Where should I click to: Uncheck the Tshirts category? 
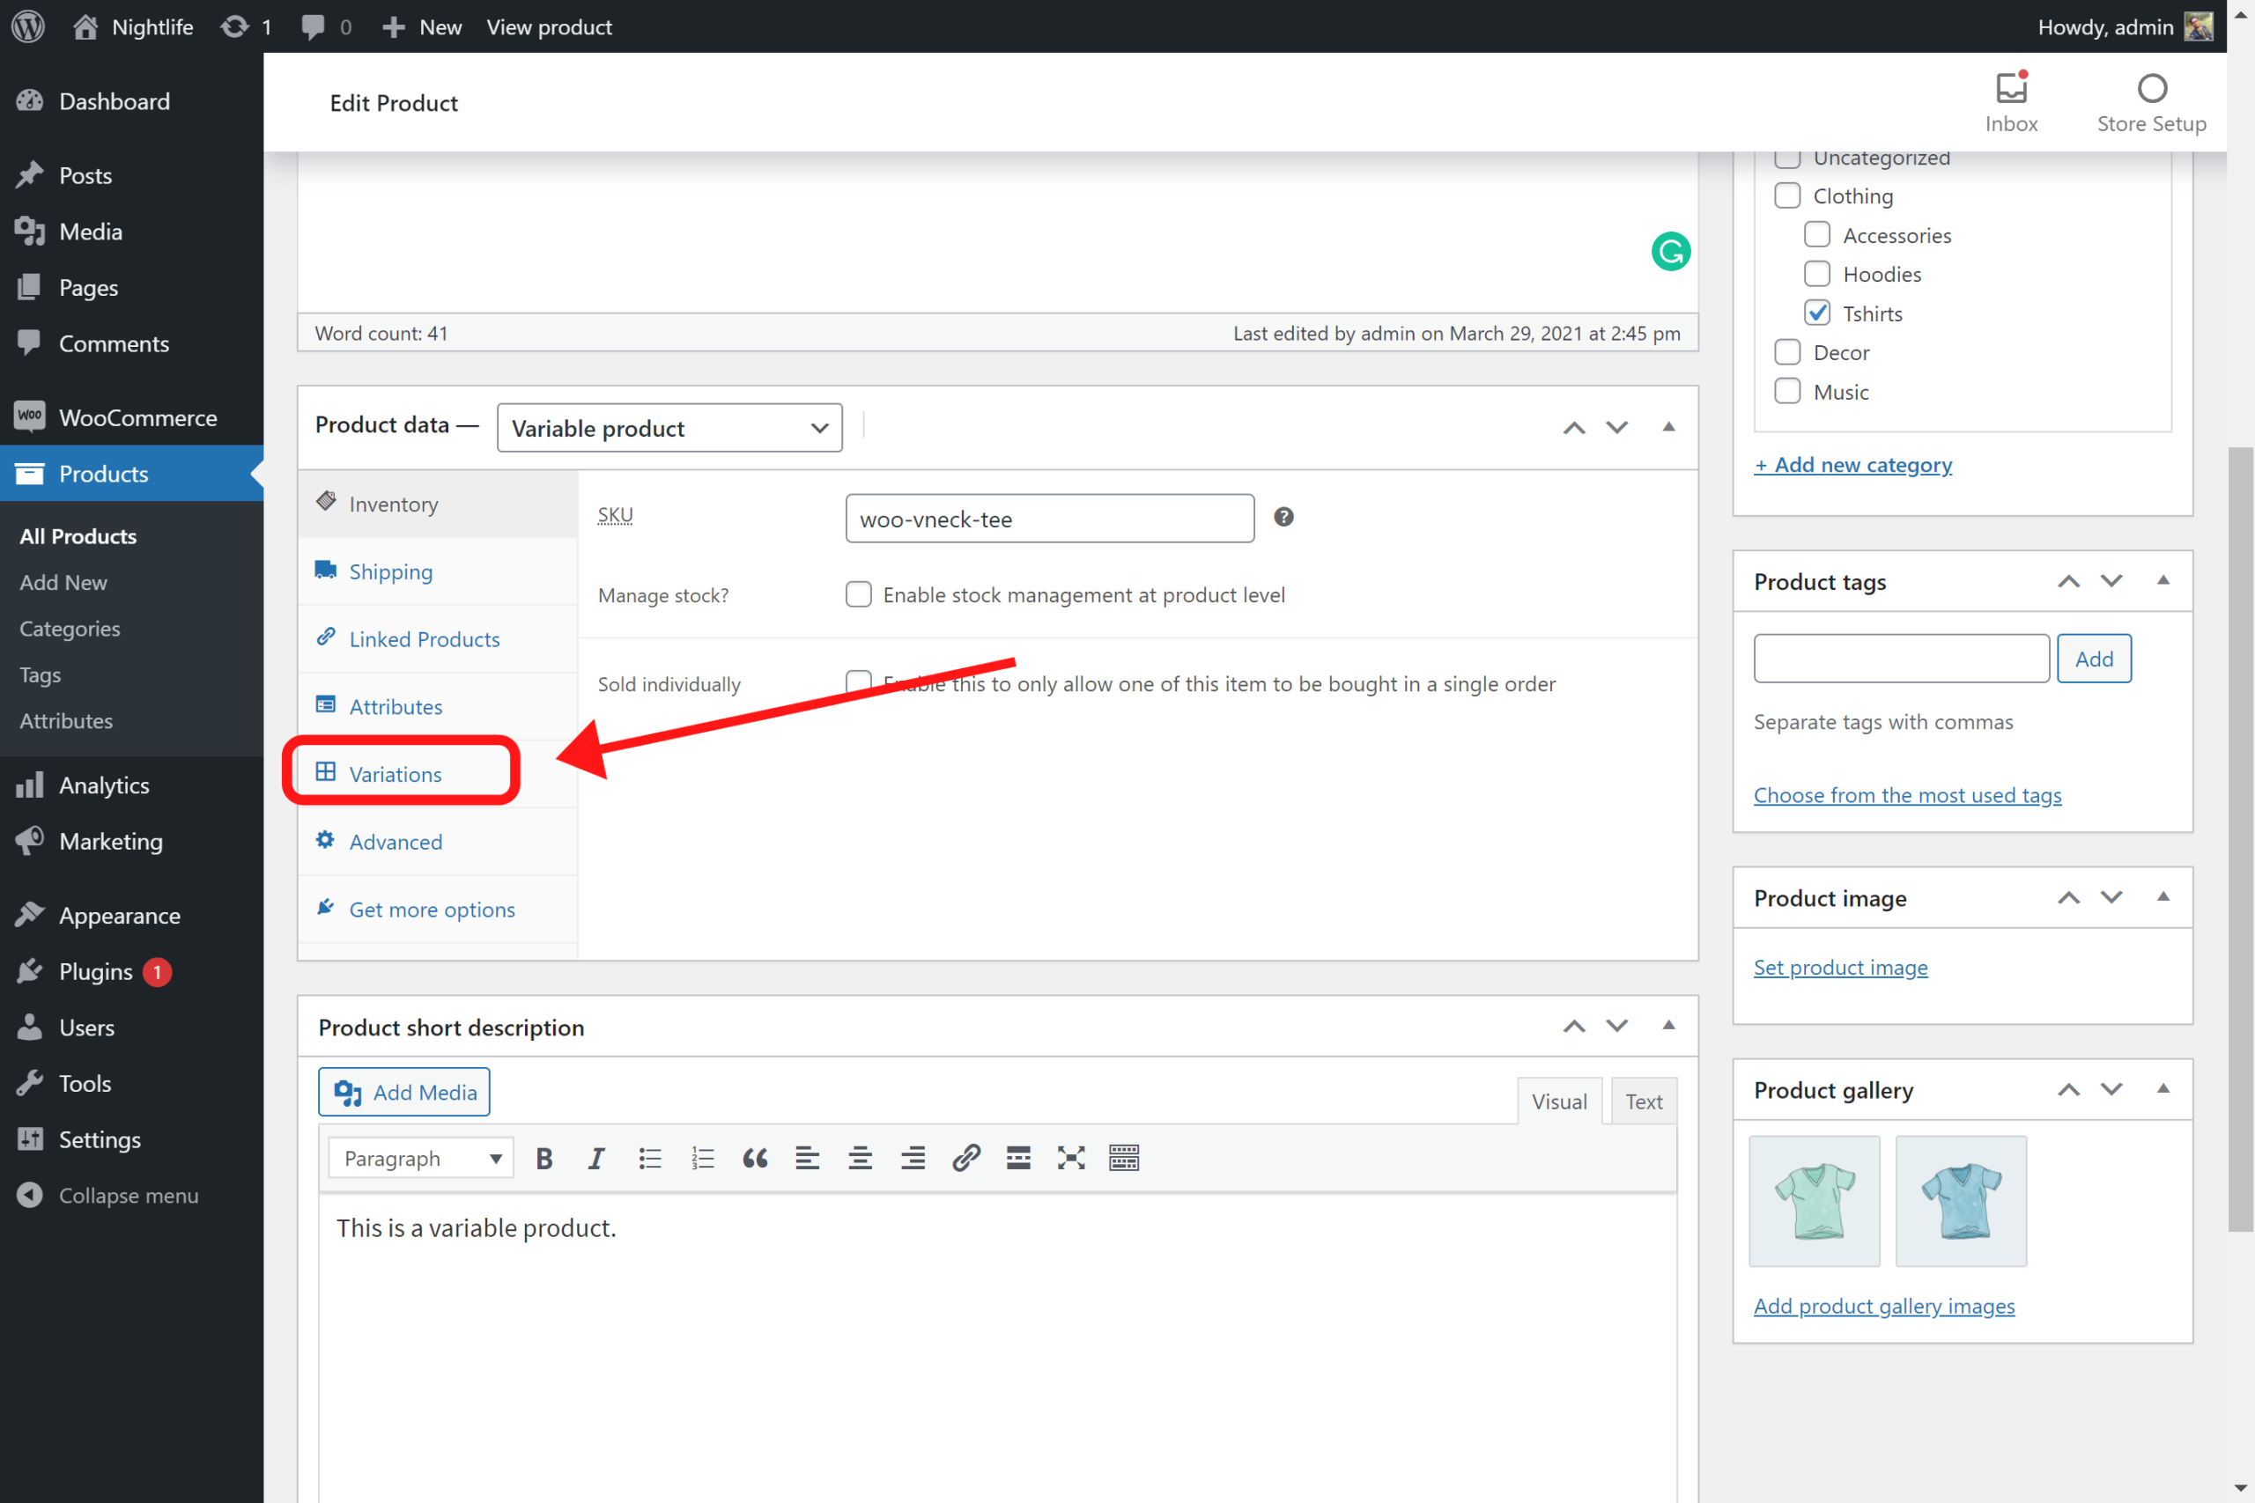[x=1817, y=313]
